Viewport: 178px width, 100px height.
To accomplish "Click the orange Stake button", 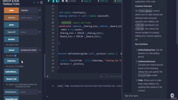I will click(x=11, y=11).
